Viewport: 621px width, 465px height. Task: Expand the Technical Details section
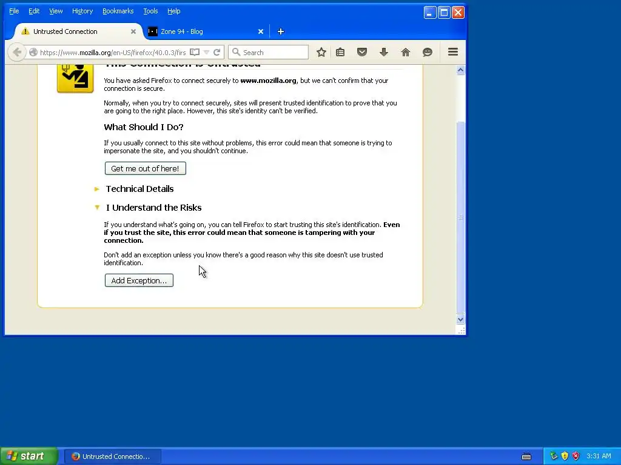click(x=135, y=189)
